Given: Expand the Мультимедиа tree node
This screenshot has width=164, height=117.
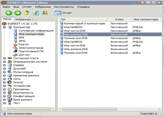Looking at the screenshot, I should (x=4, y=72).
